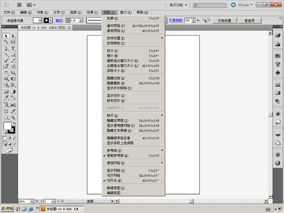This screenshot has width=284, height=213.
Task: Click the 描边 stroke link
Action: pos(59,21)
